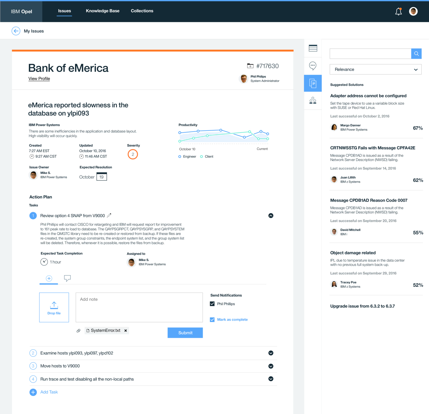Toggle Phil Phillips notification checkbox

coord(212,304)
